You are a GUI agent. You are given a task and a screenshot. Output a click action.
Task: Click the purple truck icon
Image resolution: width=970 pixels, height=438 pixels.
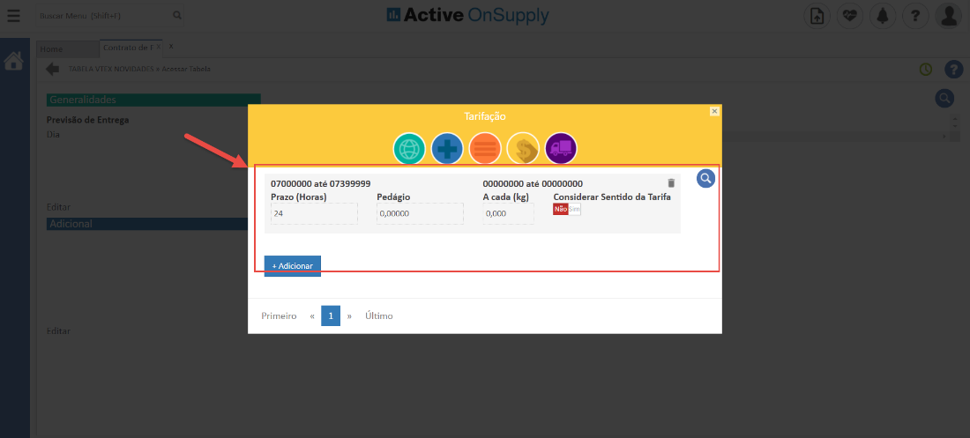point(561,149)
